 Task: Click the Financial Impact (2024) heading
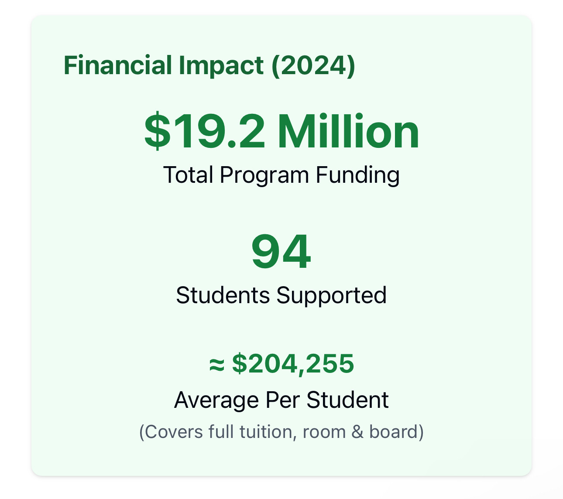click(x=209, y=66)
